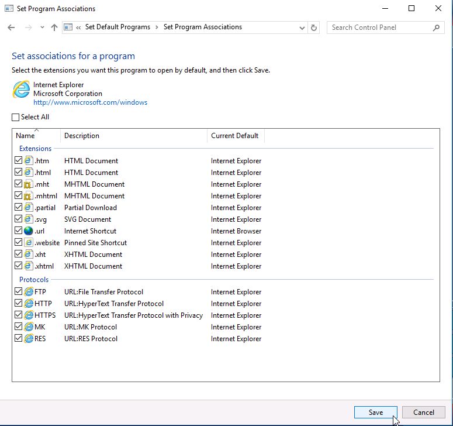Screen dimensions: 453x426
Task: Select 'URL:File Transfer Protocol' description
Action: (x=103, y=292)
